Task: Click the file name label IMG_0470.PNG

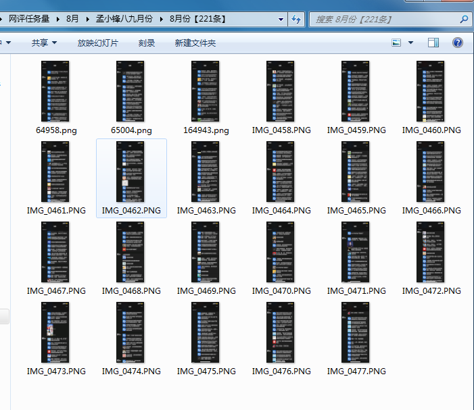Action: point(281,290)
